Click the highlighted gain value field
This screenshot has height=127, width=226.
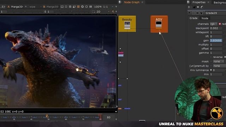coord(216,41)
